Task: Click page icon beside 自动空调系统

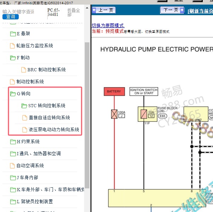Action: pyautogui.click(x=12, y=165)
